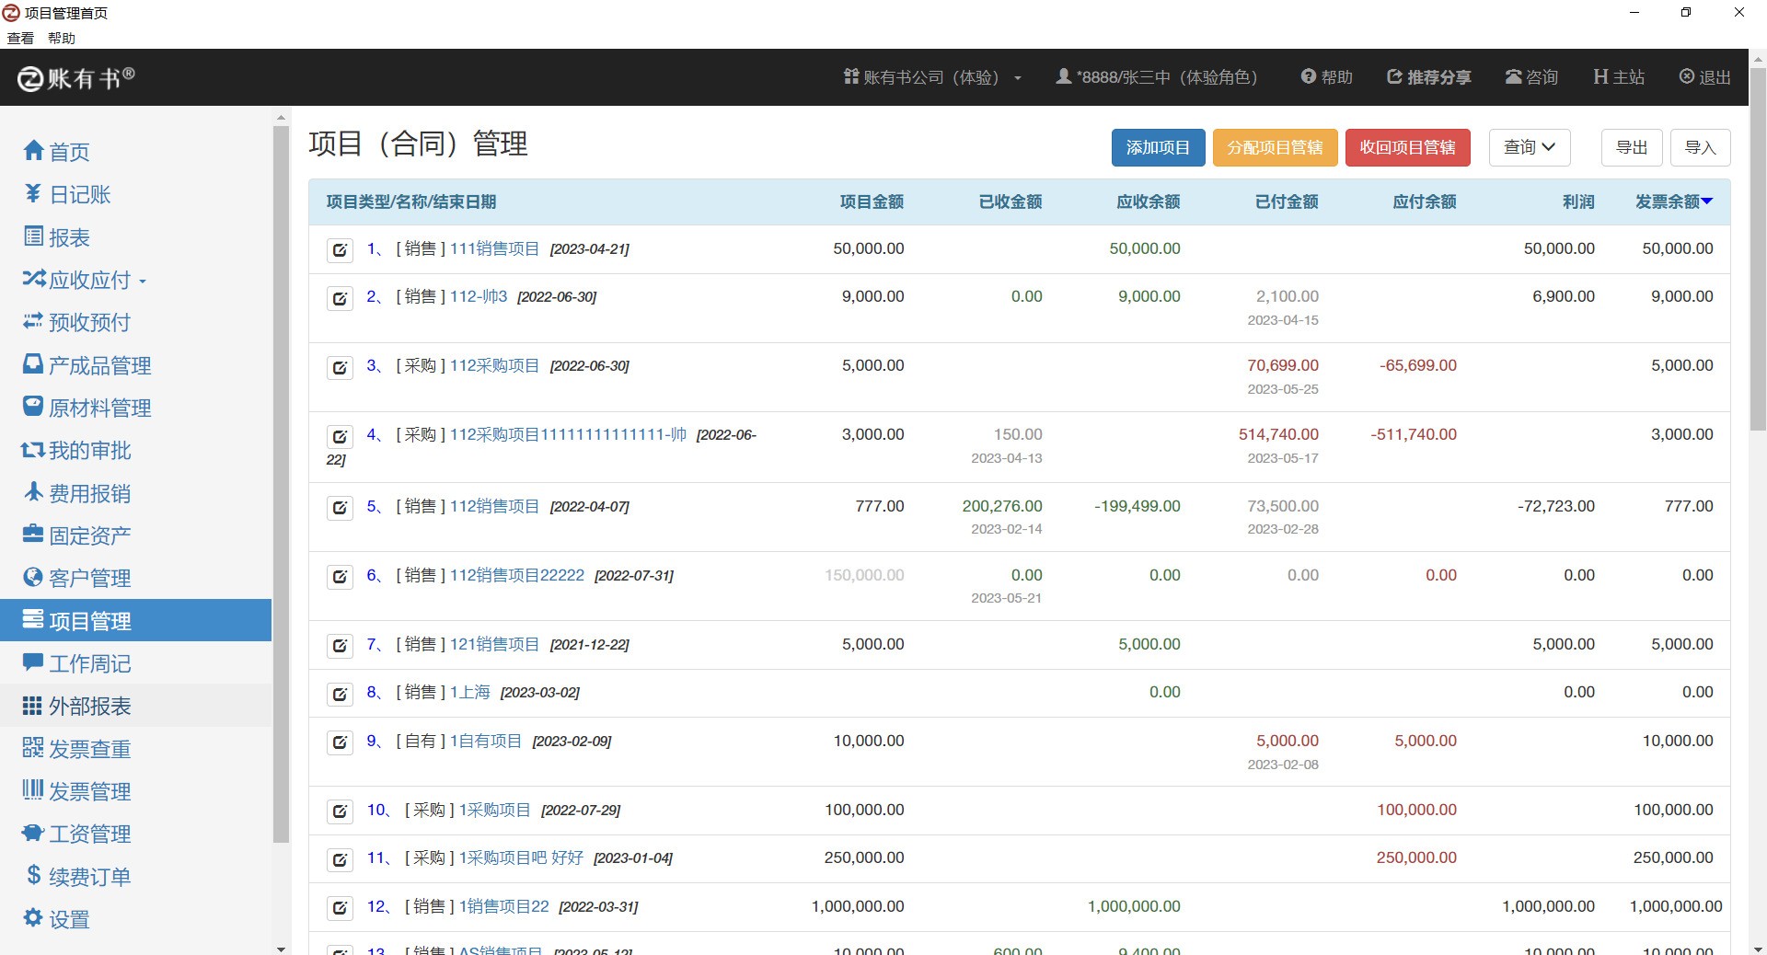Click the 514,740.00 paid amount

(1278, 434)
